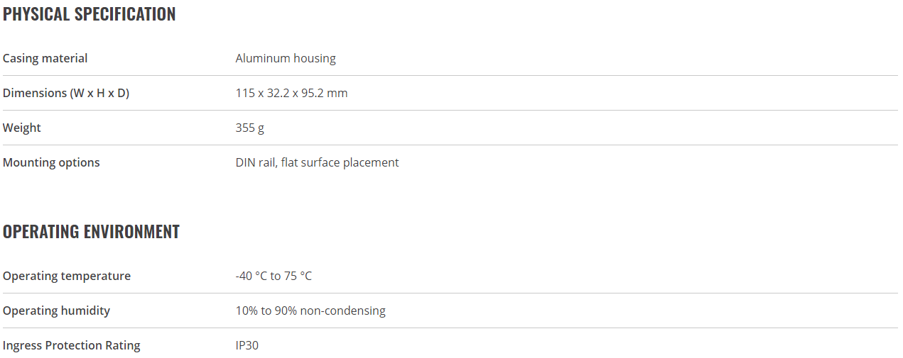Click the -40 °C to 75 °C value
This screenshot has width=903, height=358.
coord(274,276)
